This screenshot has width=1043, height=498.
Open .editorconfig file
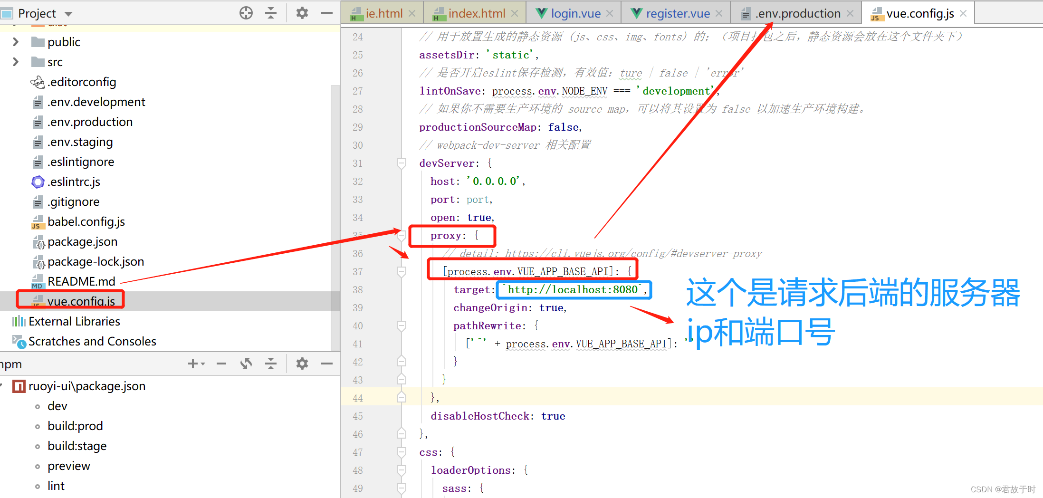pyautogui.click(x=82, y=82)
